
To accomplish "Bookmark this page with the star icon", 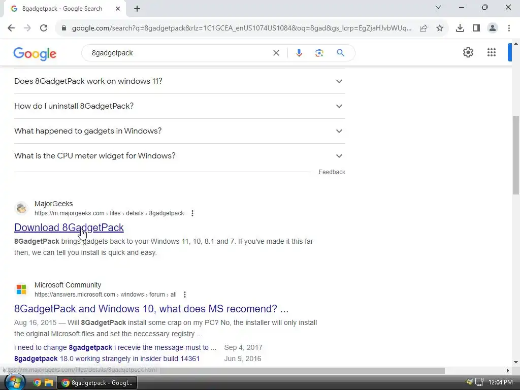I will [440, 28].
